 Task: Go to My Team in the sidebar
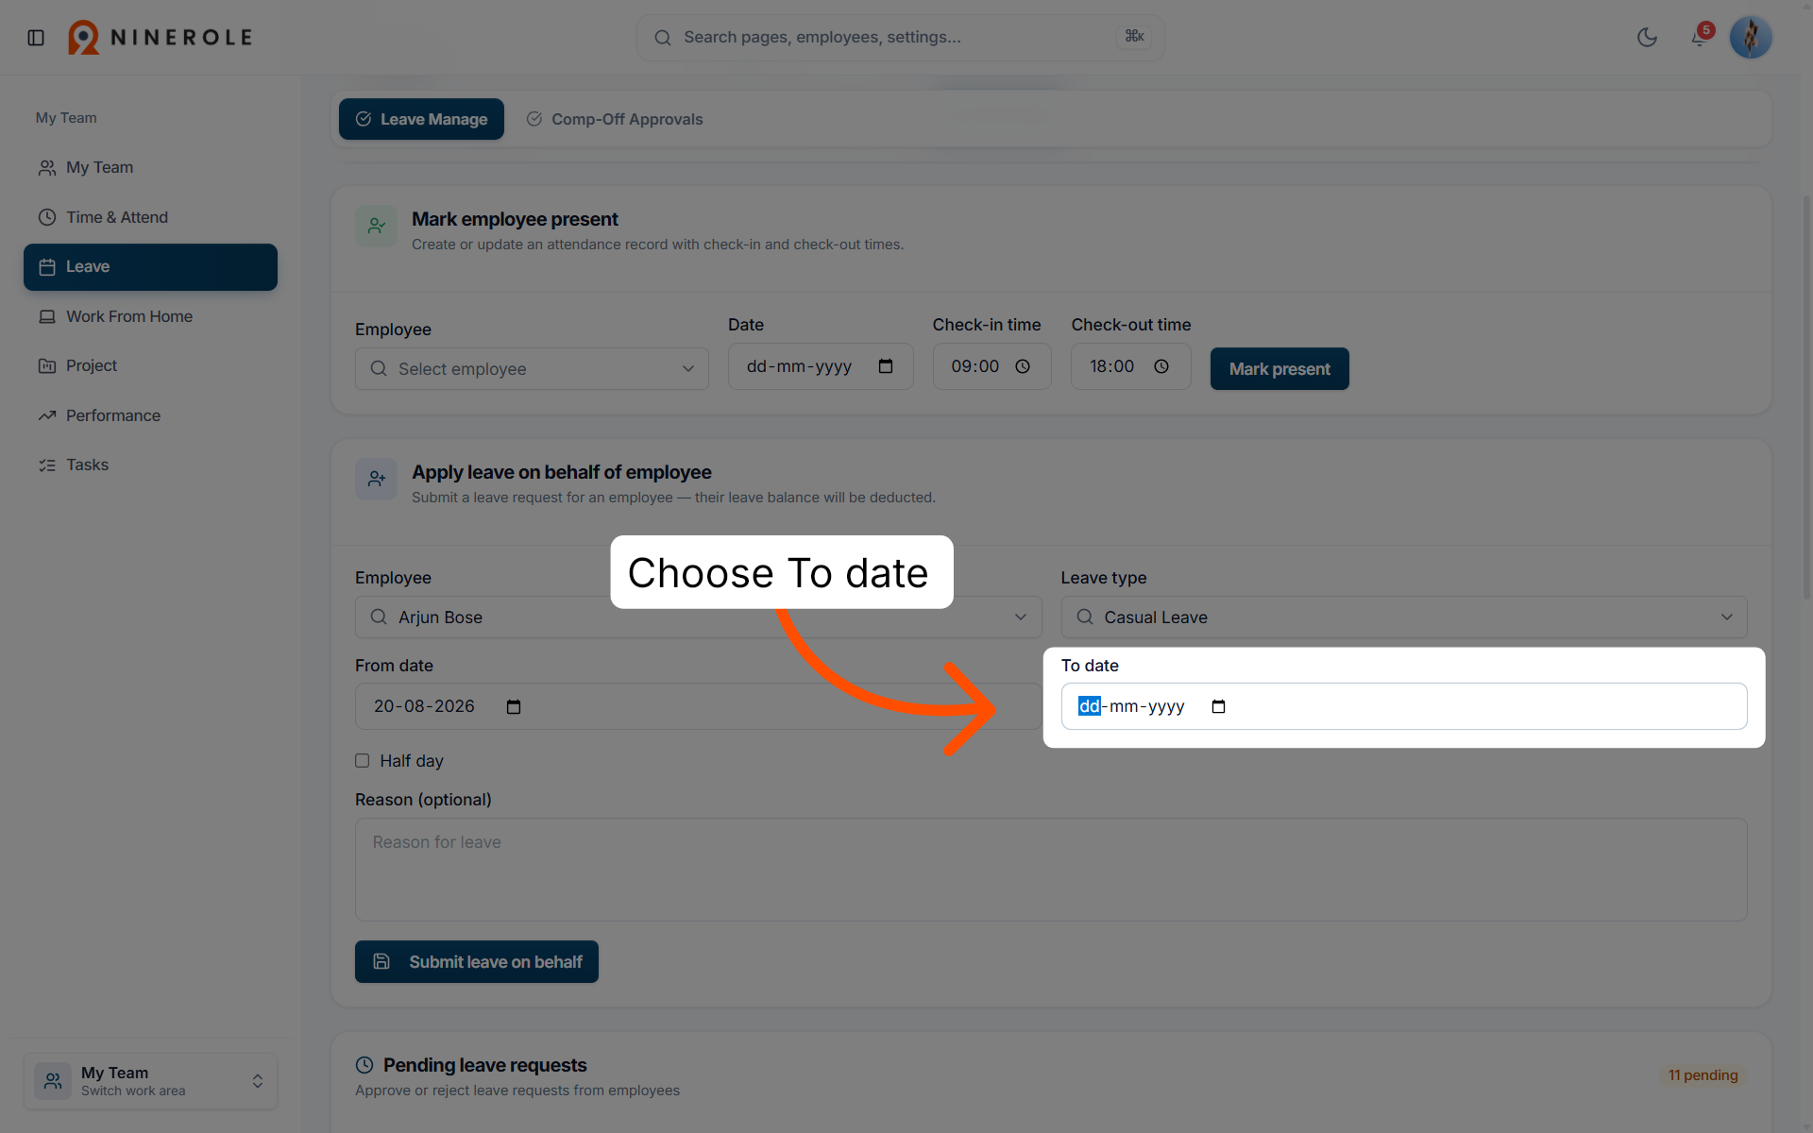pos(150,167)
